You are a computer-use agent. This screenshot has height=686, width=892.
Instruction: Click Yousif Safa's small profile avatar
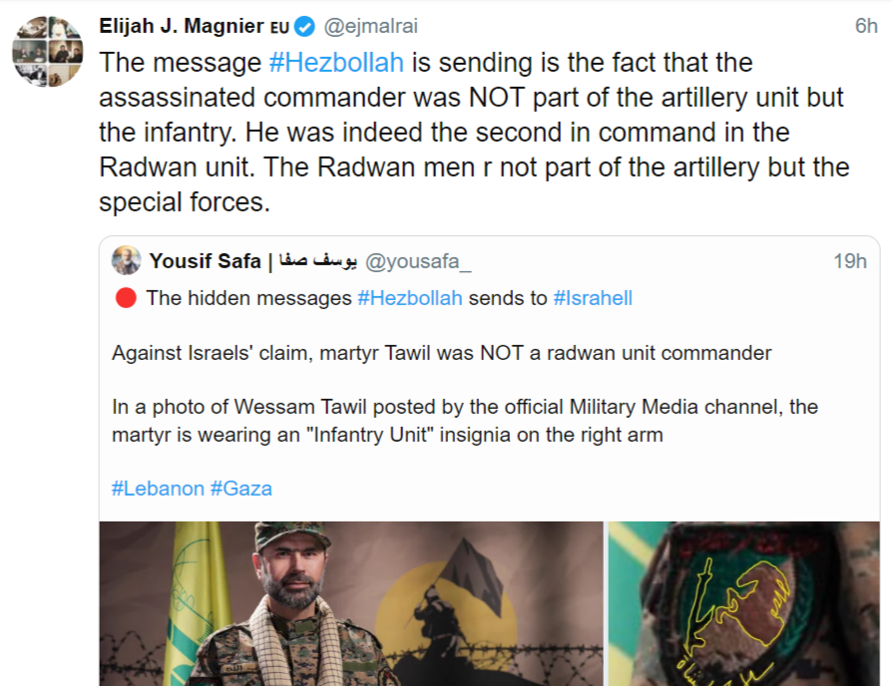point(127,261)
